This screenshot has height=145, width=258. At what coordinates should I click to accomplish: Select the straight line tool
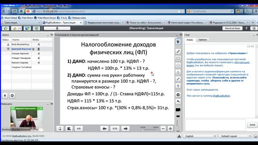tap(178, 79)
